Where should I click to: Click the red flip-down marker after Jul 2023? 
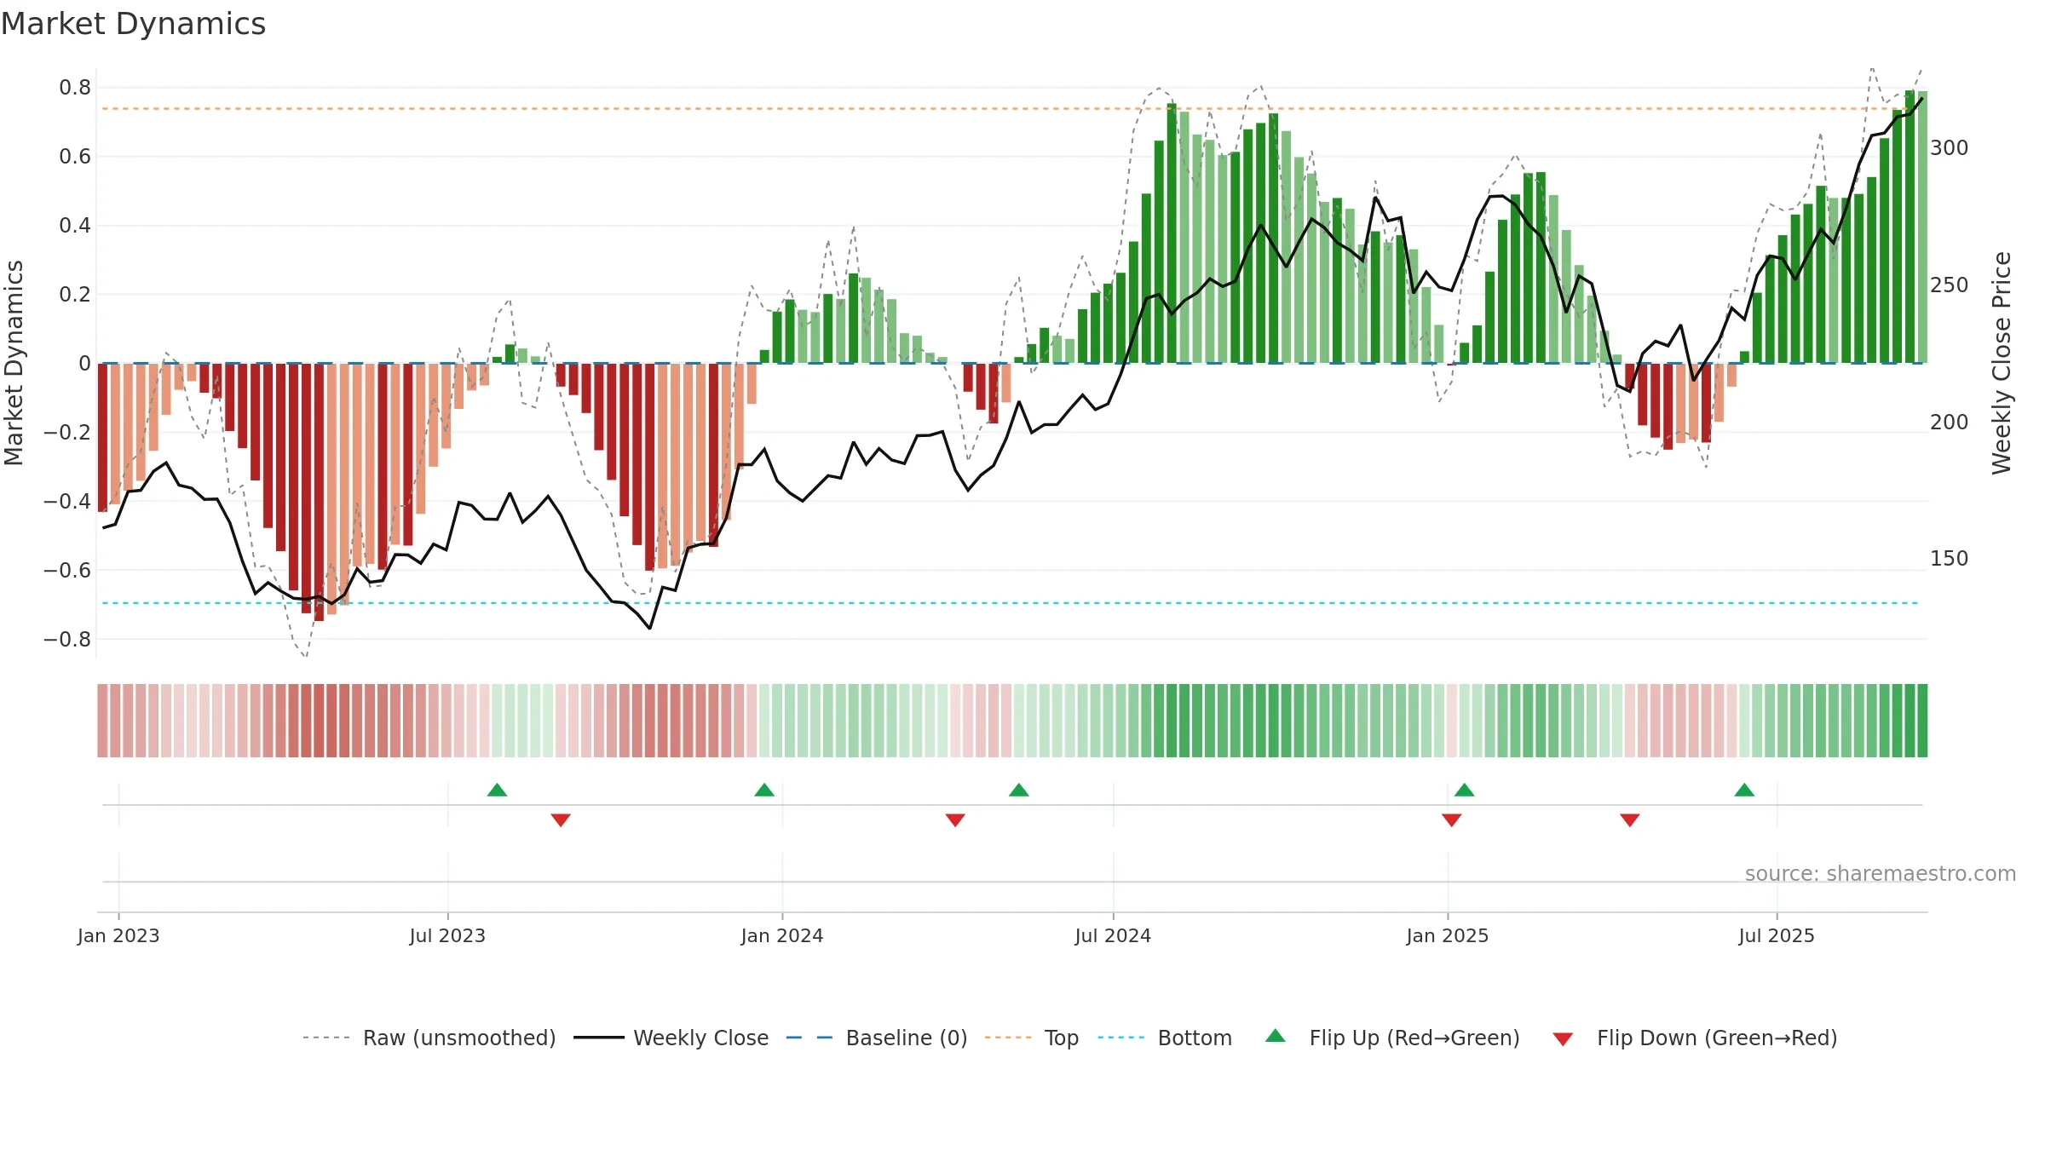pyautogui.click(x=561, y=820)
